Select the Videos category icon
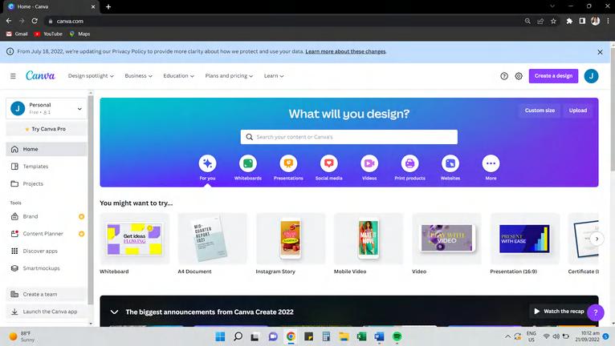 point(369,163)
